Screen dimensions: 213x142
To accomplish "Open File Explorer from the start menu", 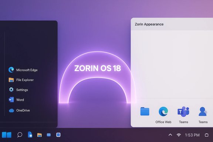I will [x=21, y=80].
